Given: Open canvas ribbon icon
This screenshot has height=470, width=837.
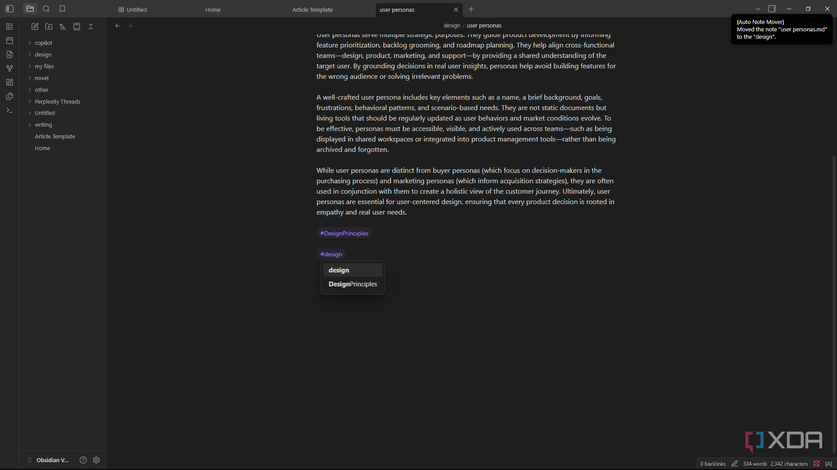Looking at the screenshot, I should (10, 82).
